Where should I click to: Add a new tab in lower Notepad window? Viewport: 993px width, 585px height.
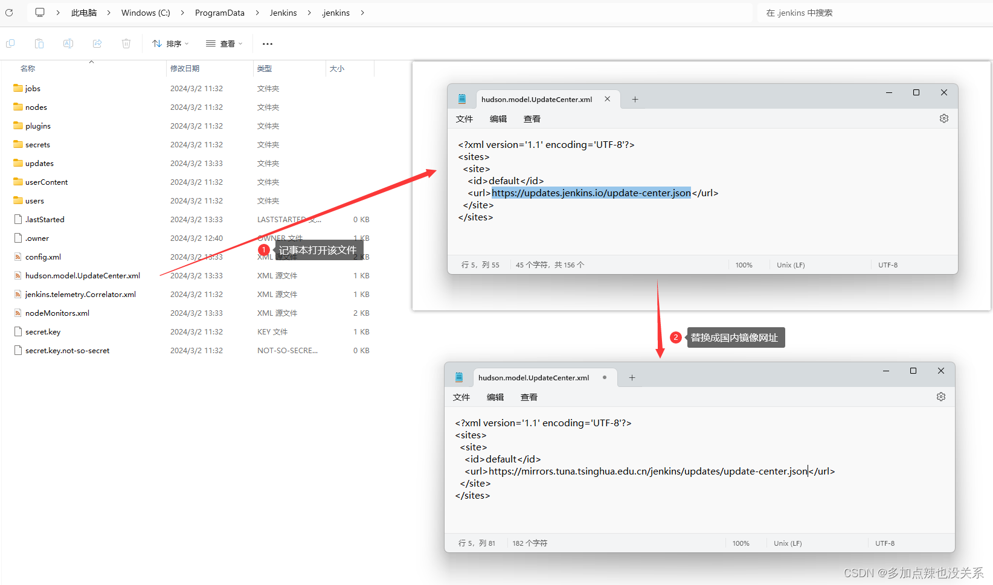[632, 378]
